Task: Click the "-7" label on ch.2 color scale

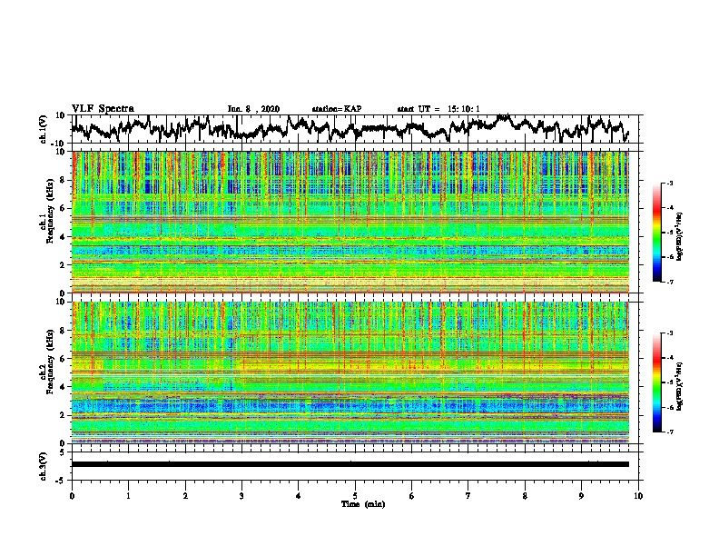Action: pyautogui.click(x=669, y=432)
